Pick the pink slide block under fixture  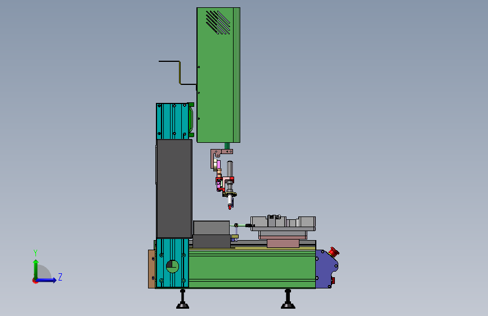pyautogui.click(x=283, y=243)
